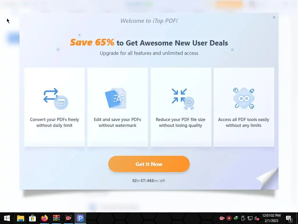Click the edit document icon in second card

pos(116,98)
